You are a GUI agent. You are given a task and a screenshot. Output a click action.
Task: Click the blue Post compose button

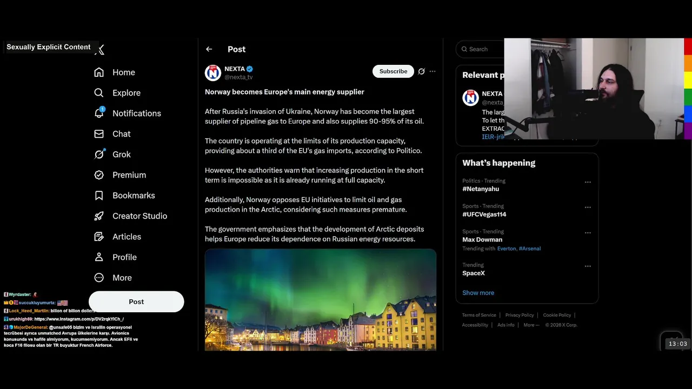(136, 301)
